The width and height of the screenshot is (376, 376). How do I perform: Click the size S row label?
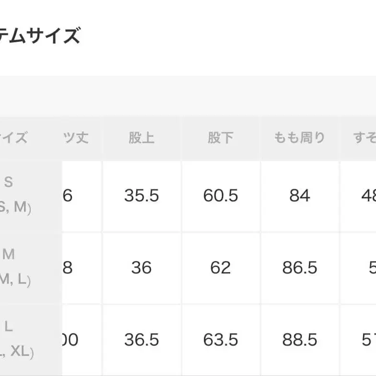click(13, 195)
